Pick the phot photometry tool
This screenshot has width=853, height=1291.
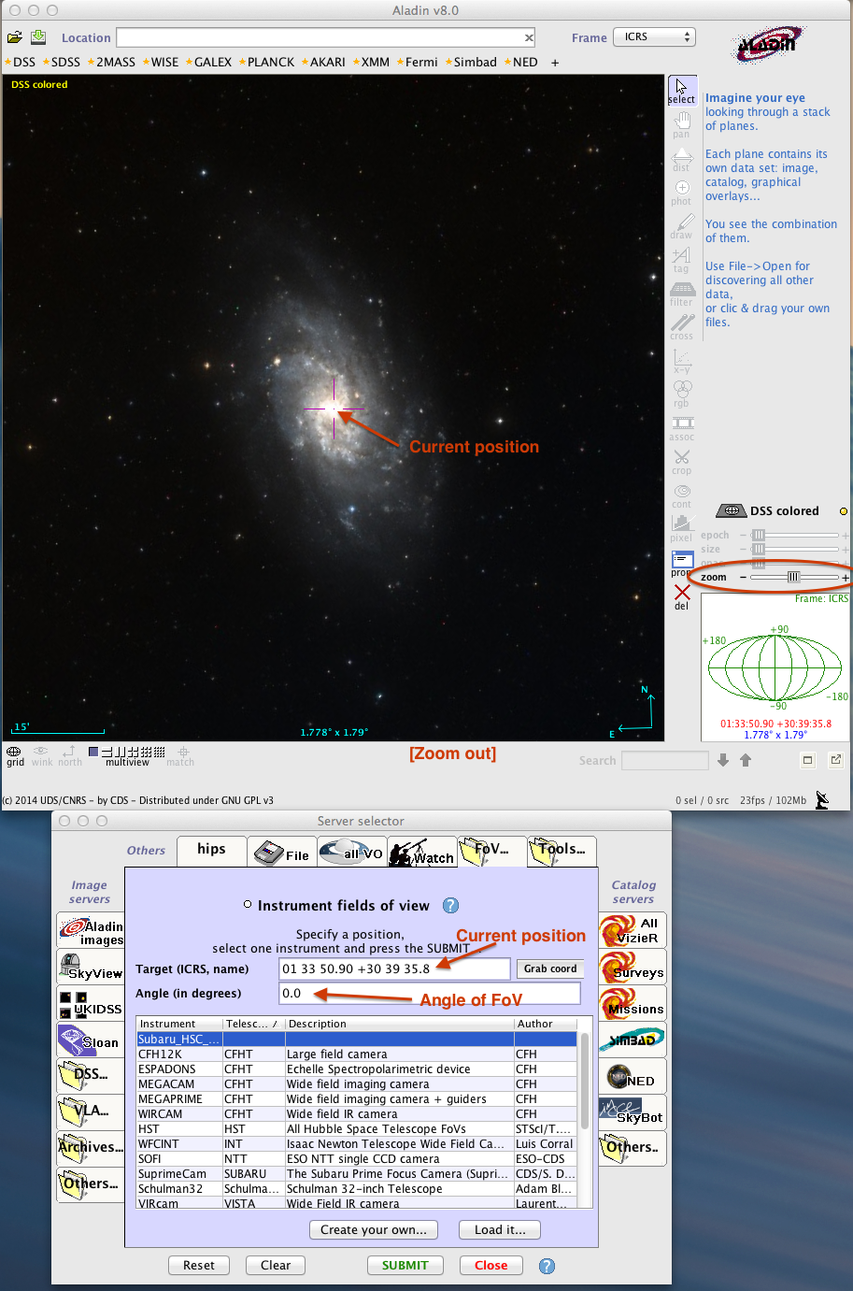(x=682, y=192)
